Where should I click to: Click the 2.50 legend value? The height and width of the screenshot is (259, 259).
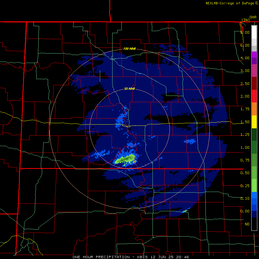[x=245, y=83]
